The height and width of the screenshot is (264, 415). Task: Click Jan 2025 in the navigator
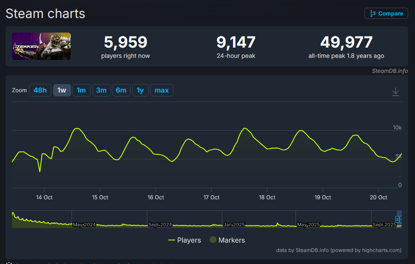pos(234,225)
